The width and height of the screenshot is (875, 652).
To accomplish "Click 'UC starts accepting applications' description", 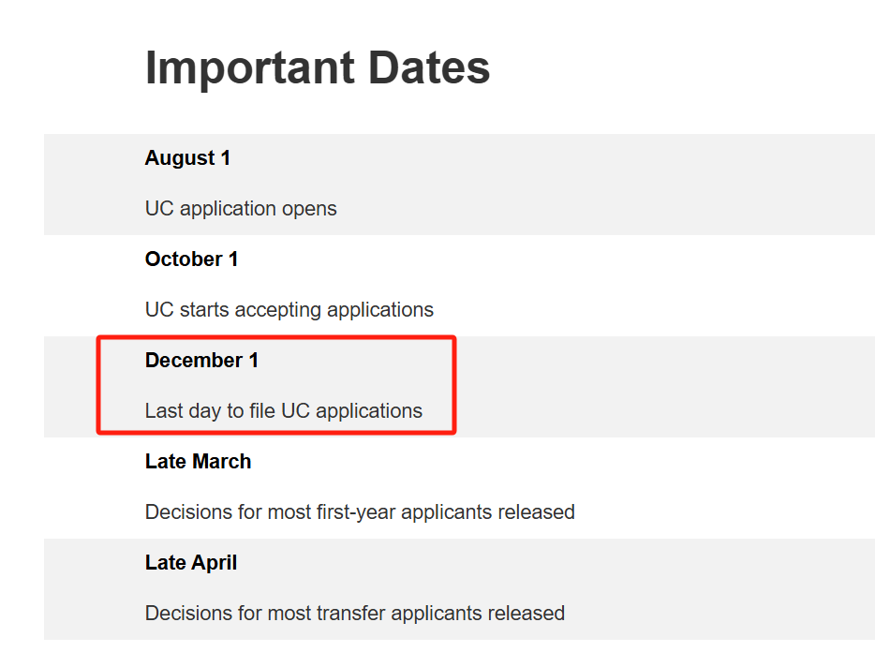I will (289, 310).
